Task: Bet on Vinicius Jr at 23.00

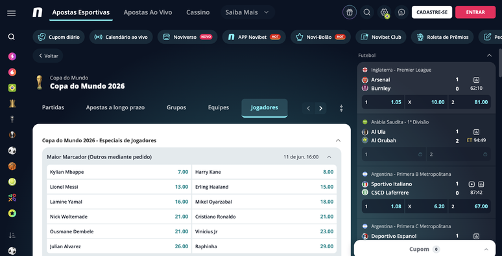Action: click(x=264, y=231)
